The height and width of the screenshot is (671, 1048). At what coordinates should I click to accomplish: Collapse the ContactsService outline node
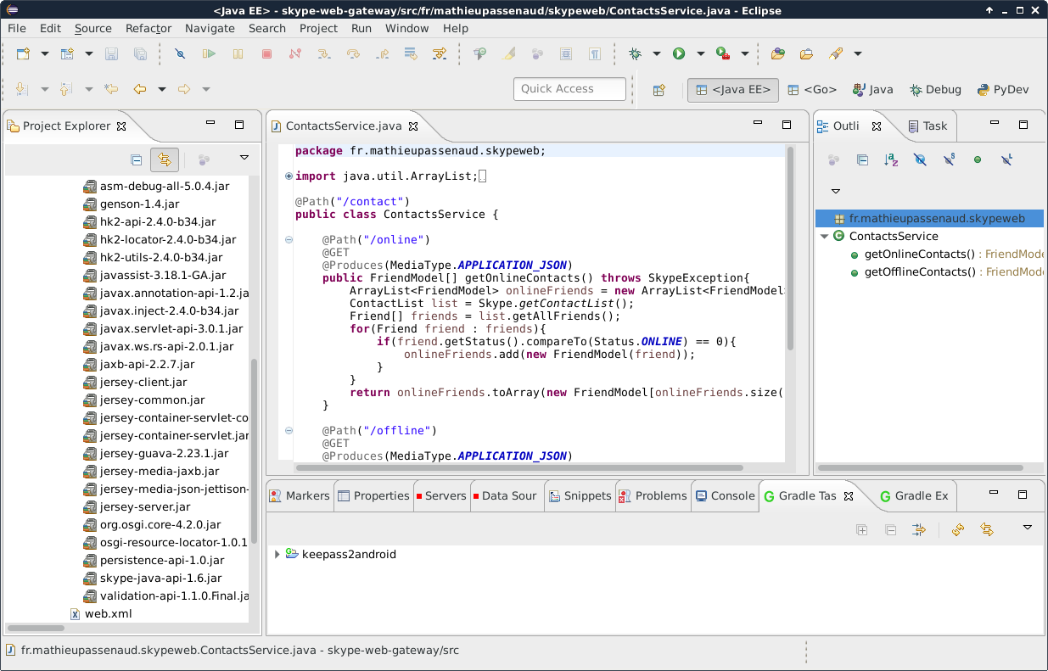824,237
